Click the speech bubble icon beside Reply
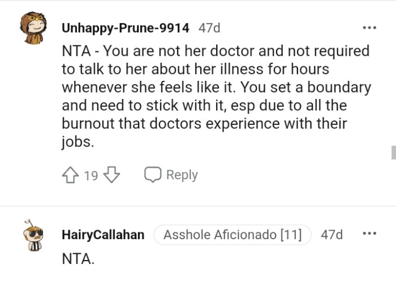Image resolution: width=396 pixels, height=281 pixels. [153, 175]
